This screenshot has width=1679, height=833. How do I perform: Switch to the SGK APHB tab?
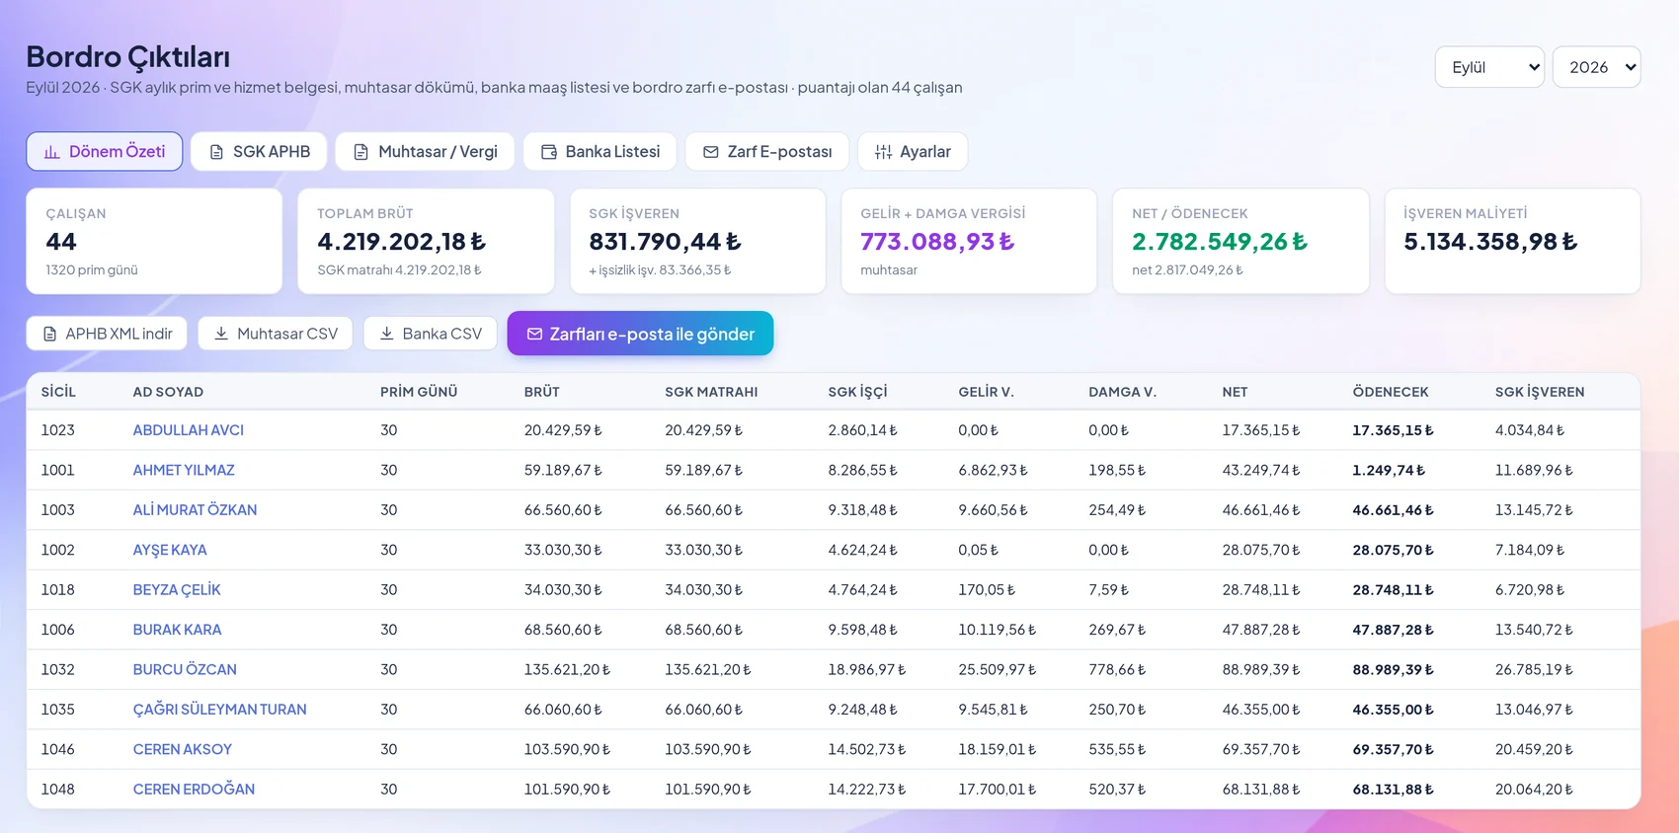[259, 152]
